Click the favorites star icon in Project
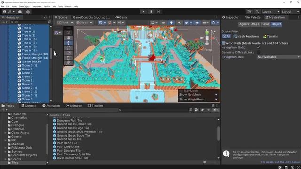 tap(208, 110)
